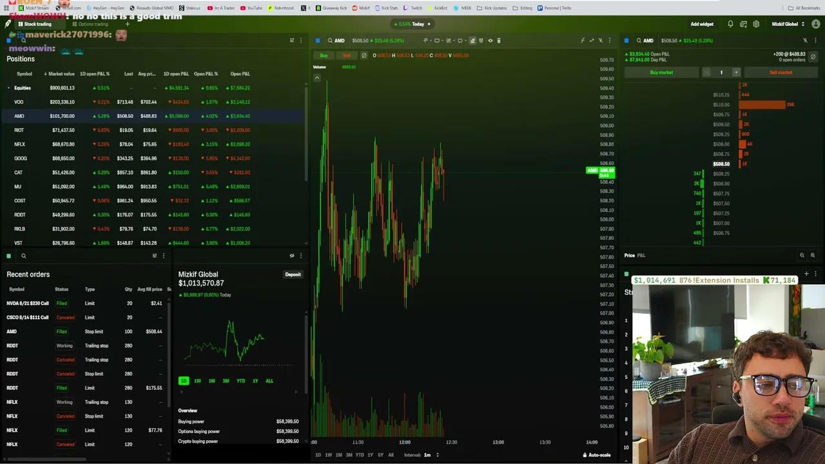The height and width of the screenshot is (464, 825).
Task: Click the unlink icon in chart widget header
Action: 601,41
